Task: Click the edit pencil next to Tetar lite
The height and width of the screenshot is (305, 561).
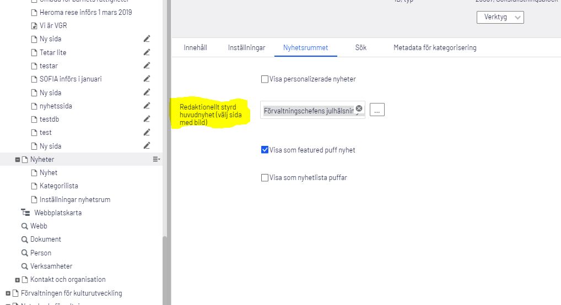Action: [x=147, y=52]
